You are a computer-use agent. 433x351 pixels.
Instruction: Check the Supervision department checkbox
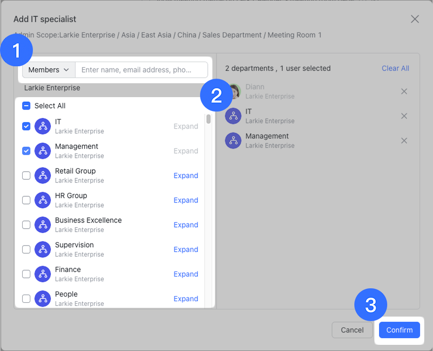(x=26, y=250)
